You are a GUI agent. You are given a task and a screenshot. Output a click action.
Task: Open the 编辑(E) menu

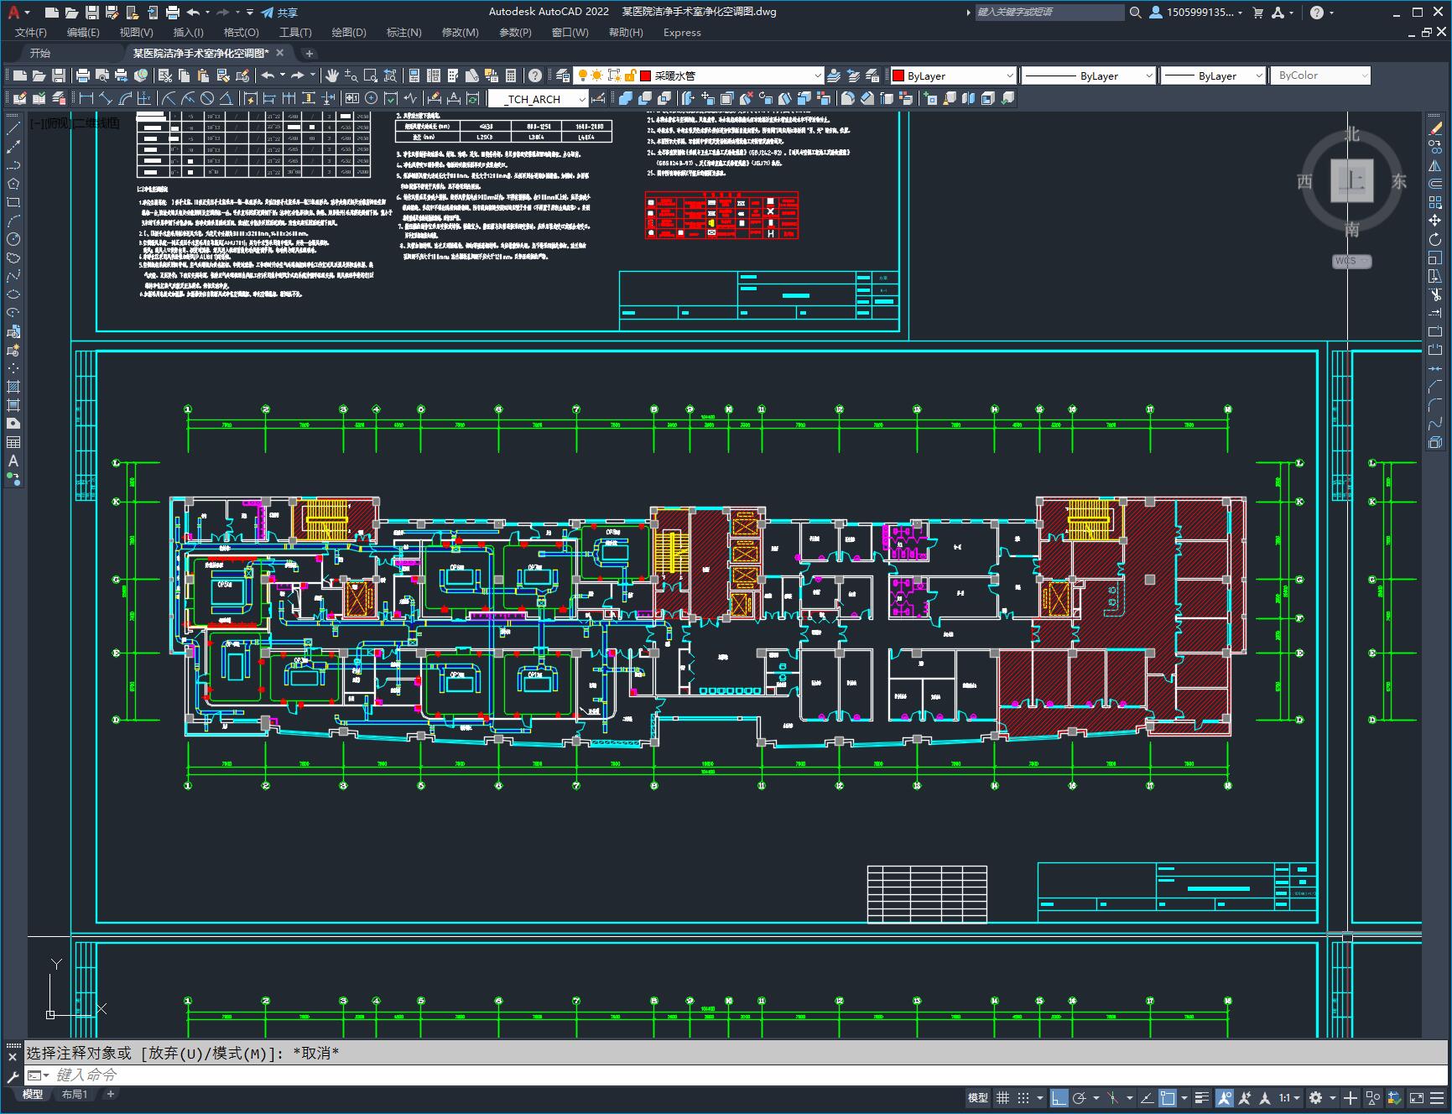pyautogui.click(x=83, y=32)
